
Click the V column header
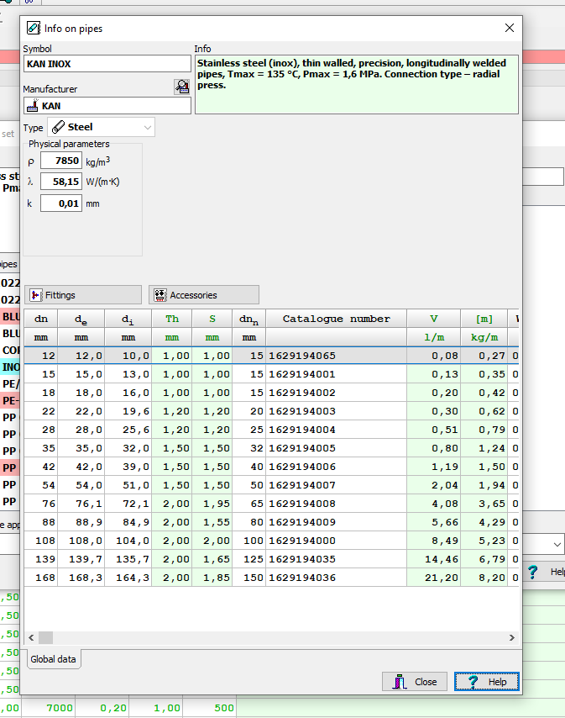(x=434, y=319)
